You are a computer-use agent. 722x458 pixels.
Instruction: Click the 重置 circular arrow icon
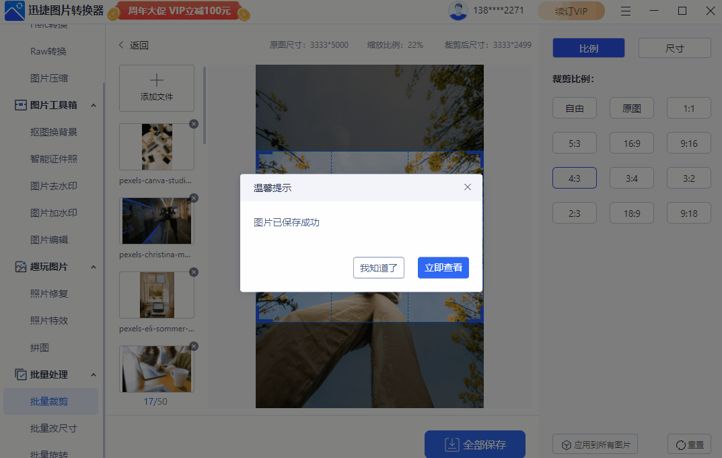pyautogui.click(x=680, y=445)
